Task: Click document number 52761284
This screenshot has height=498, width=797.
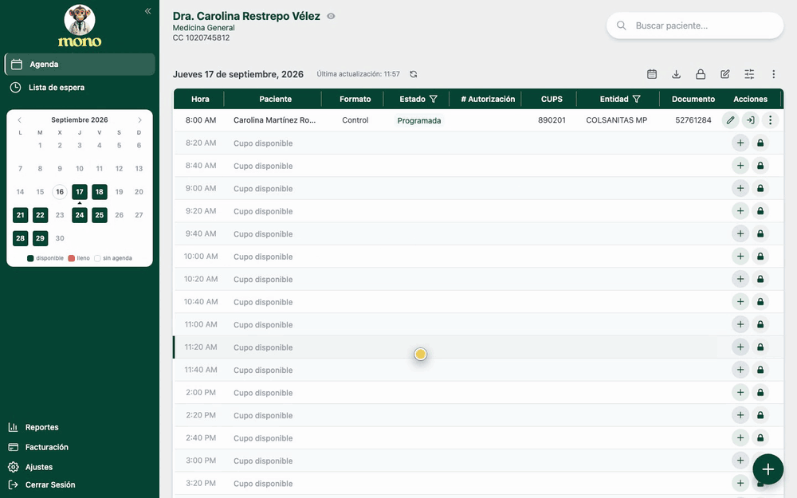Action: coord(693,120)
